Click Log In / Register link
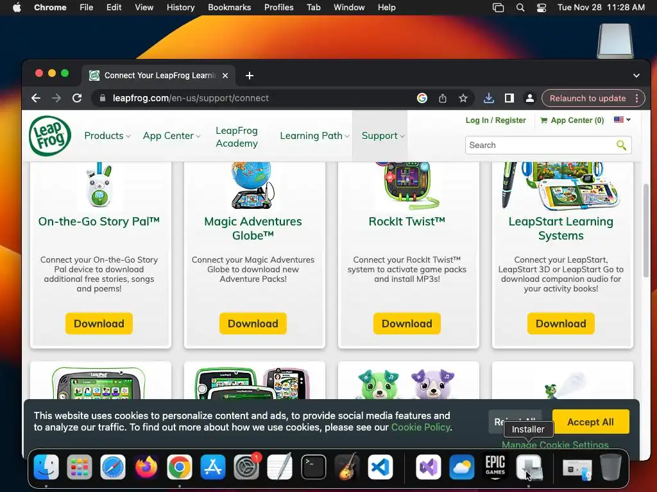 point(496,120)
